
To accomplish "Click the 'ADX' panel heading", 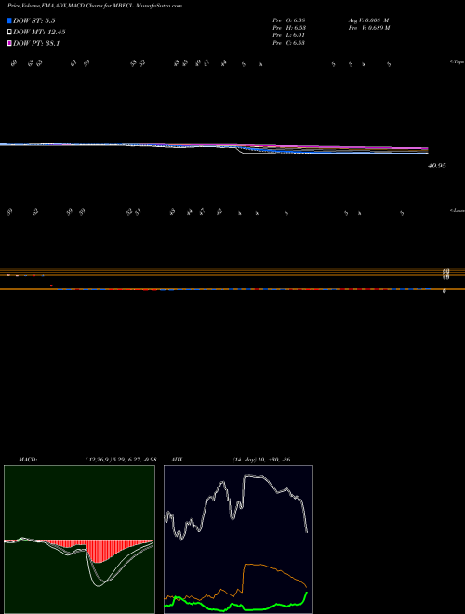I will pyautogui.click(x=176, y=460).
